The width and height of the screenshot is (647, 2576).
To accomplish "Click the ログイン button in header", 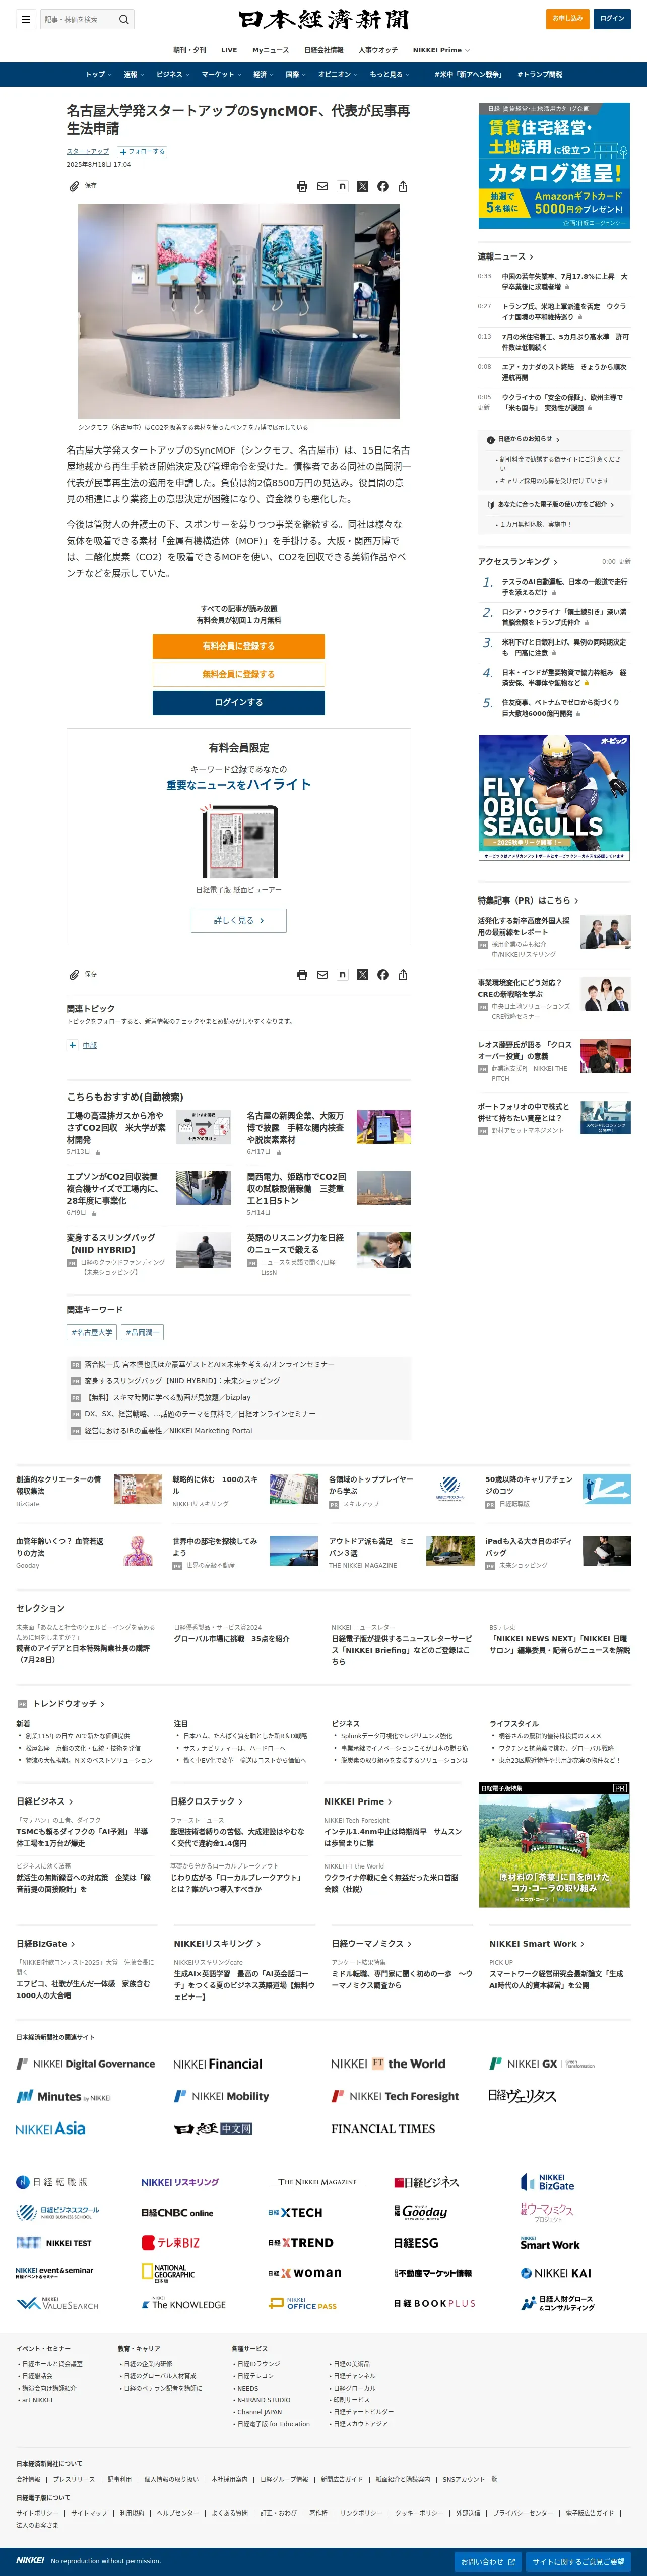I will click(x=612, y=18).
